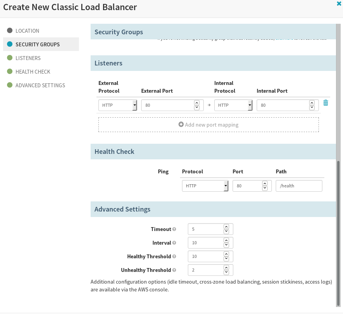The image size is (343, 314).
Task: Go to the Location section
Action: point(41,31)
